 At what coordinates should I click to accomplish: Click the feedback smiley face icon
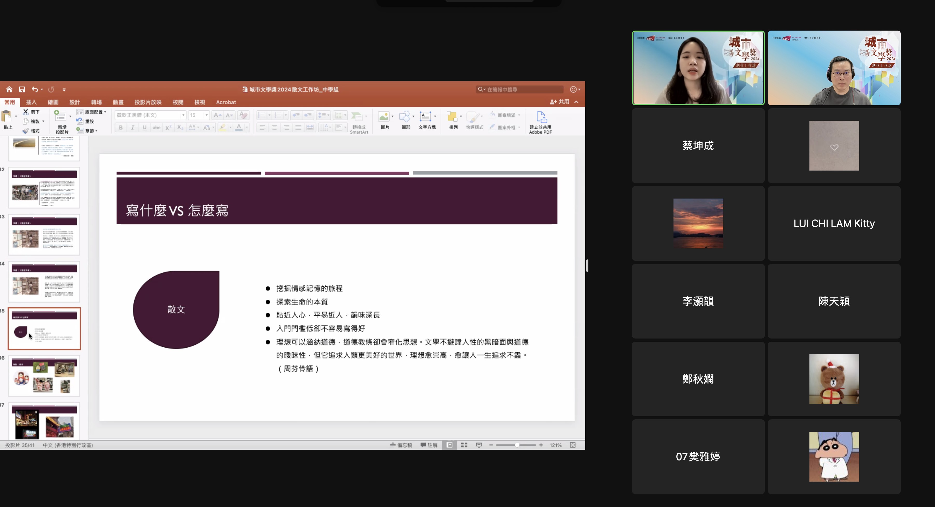(x=573, y=89)
